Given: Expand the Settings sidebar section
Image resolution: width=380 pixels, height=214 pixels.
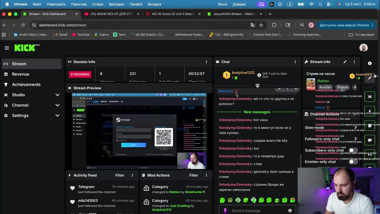Looking at the screenshot, I should 57,116.
